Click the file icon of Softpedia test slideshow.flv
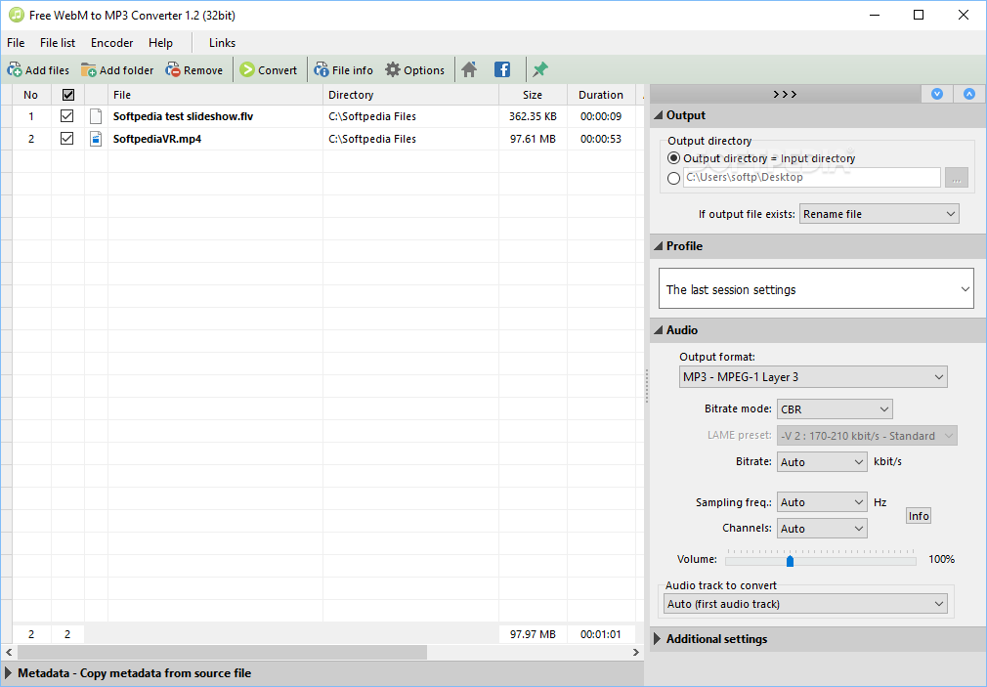 tap(96, 116)
